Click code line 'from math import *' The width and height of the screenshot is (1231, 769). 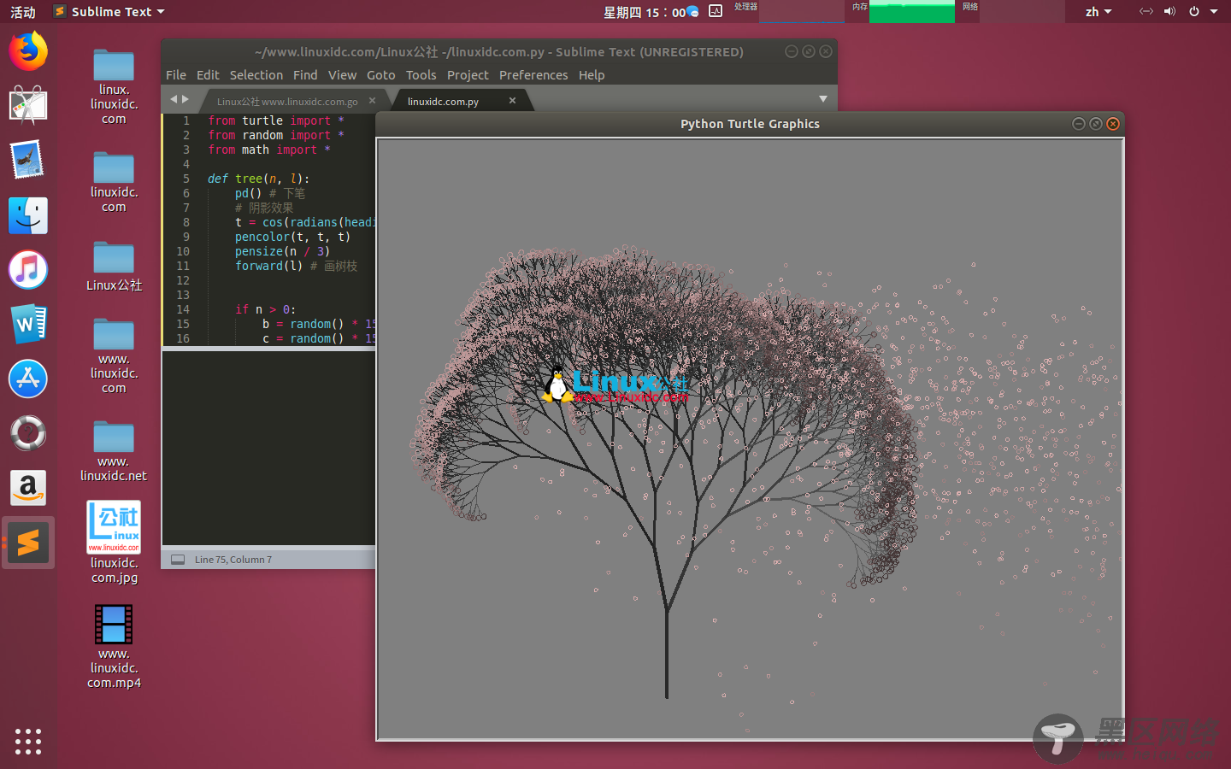pos(269,150)
